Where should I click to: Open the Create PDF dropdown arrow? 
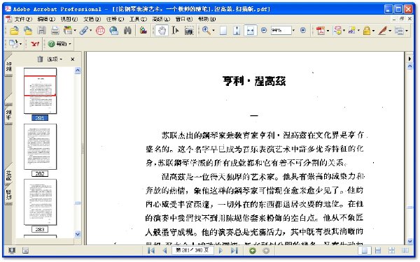click(328, 31)
